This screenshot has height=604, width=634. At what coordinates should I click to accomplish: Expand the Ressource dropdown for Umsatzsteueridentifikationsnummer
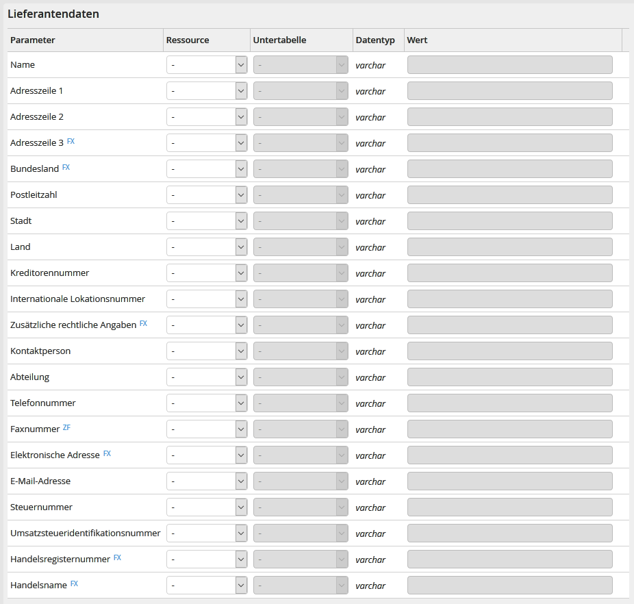click(x=206, y=533)
